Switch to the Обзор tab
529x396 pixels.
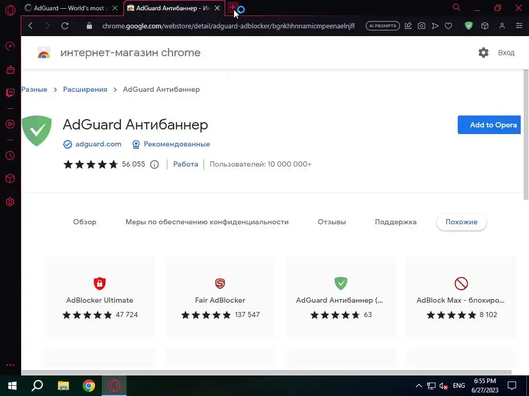tap(85, 222)
